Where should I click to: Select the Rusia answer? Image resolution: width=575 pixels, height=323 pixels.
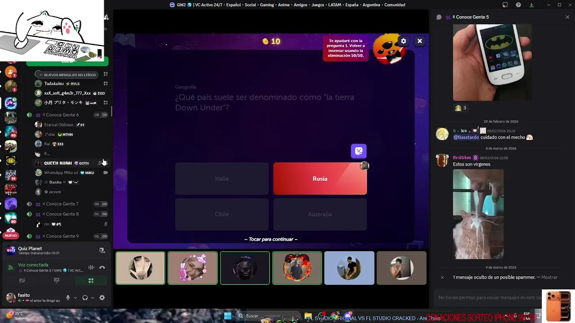320,179
